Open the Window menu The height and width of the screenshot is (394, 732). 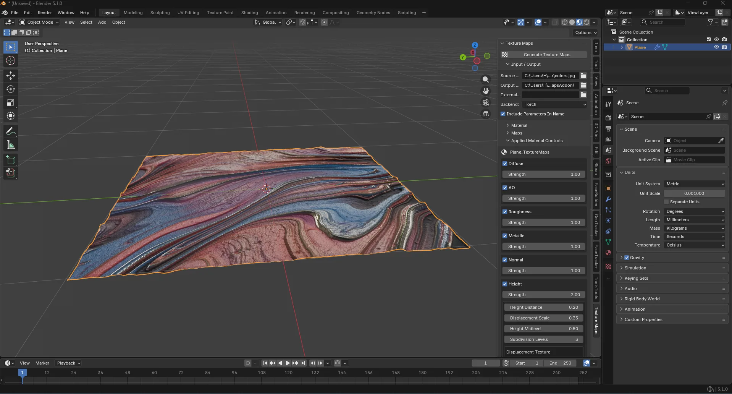click(66, 13)
